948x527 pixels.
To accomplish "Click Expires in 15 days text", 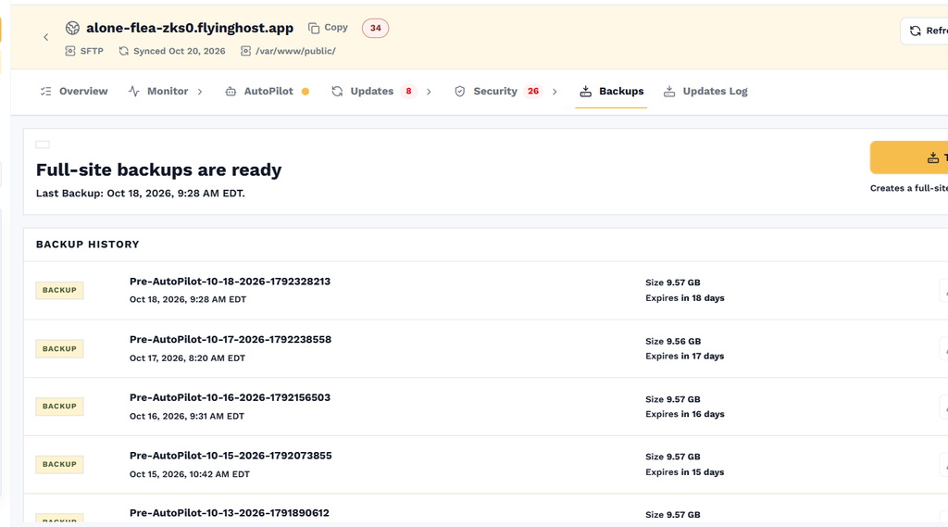I will click(x=684, y=472).
